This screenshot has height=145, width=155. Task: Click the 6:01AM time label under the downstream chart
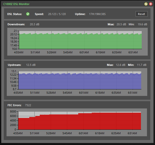click(x=84, y=52)
